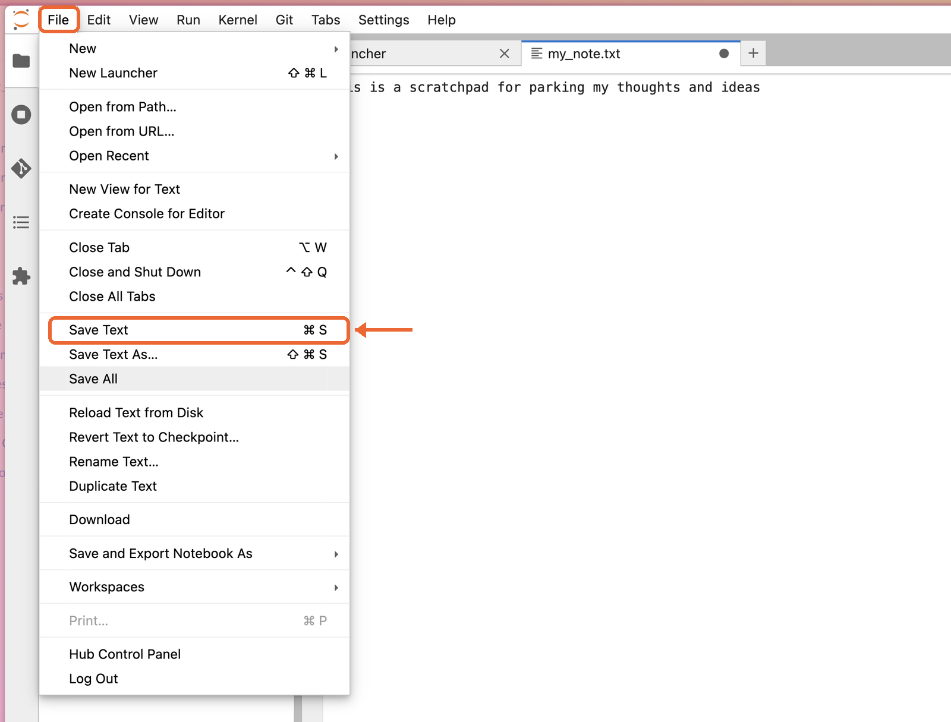951x722 pixels.
Task: Expand the Workspaces submenu
Action: click(x=194, y=587)
